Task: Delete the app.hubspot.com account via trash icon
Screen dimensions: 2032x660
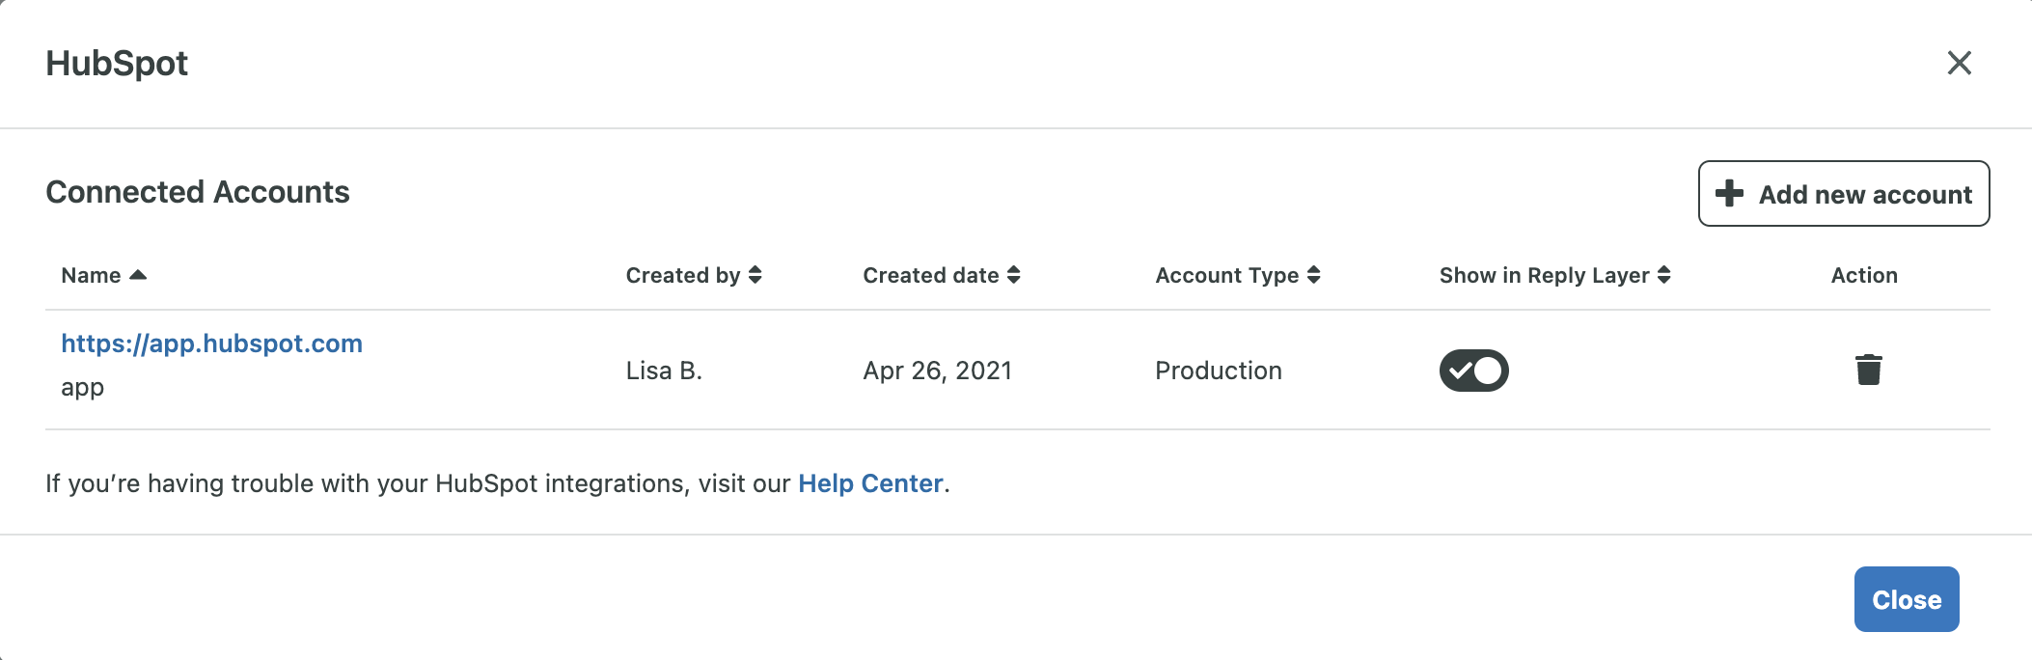Action: click(1868, 370)
